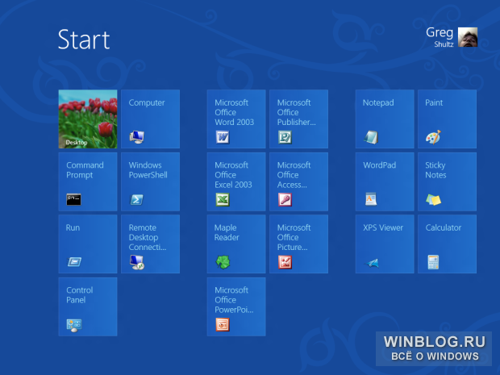Open Remote Desktop Connection icon

click(x=137, y=262)
